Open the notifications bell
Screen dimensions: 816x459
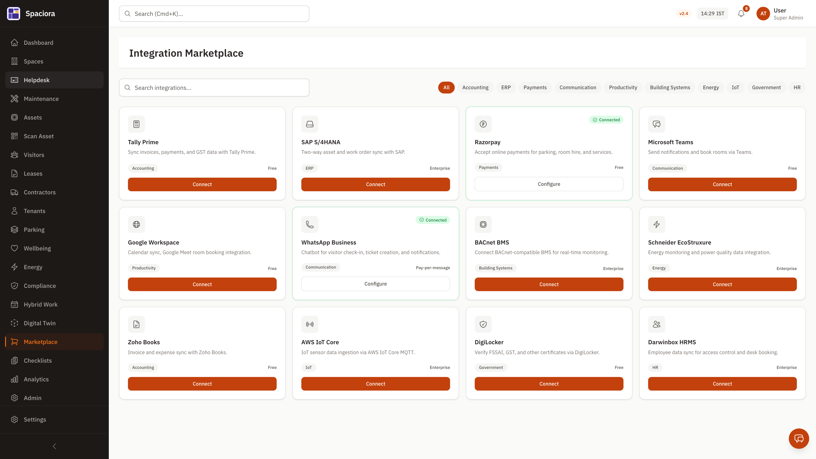(741, 14)
